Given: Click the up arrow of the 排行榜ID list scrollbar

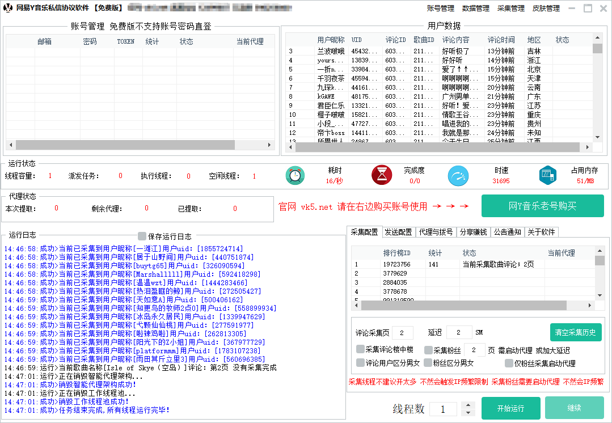Looking at the screenshot, I should point(600,251).
